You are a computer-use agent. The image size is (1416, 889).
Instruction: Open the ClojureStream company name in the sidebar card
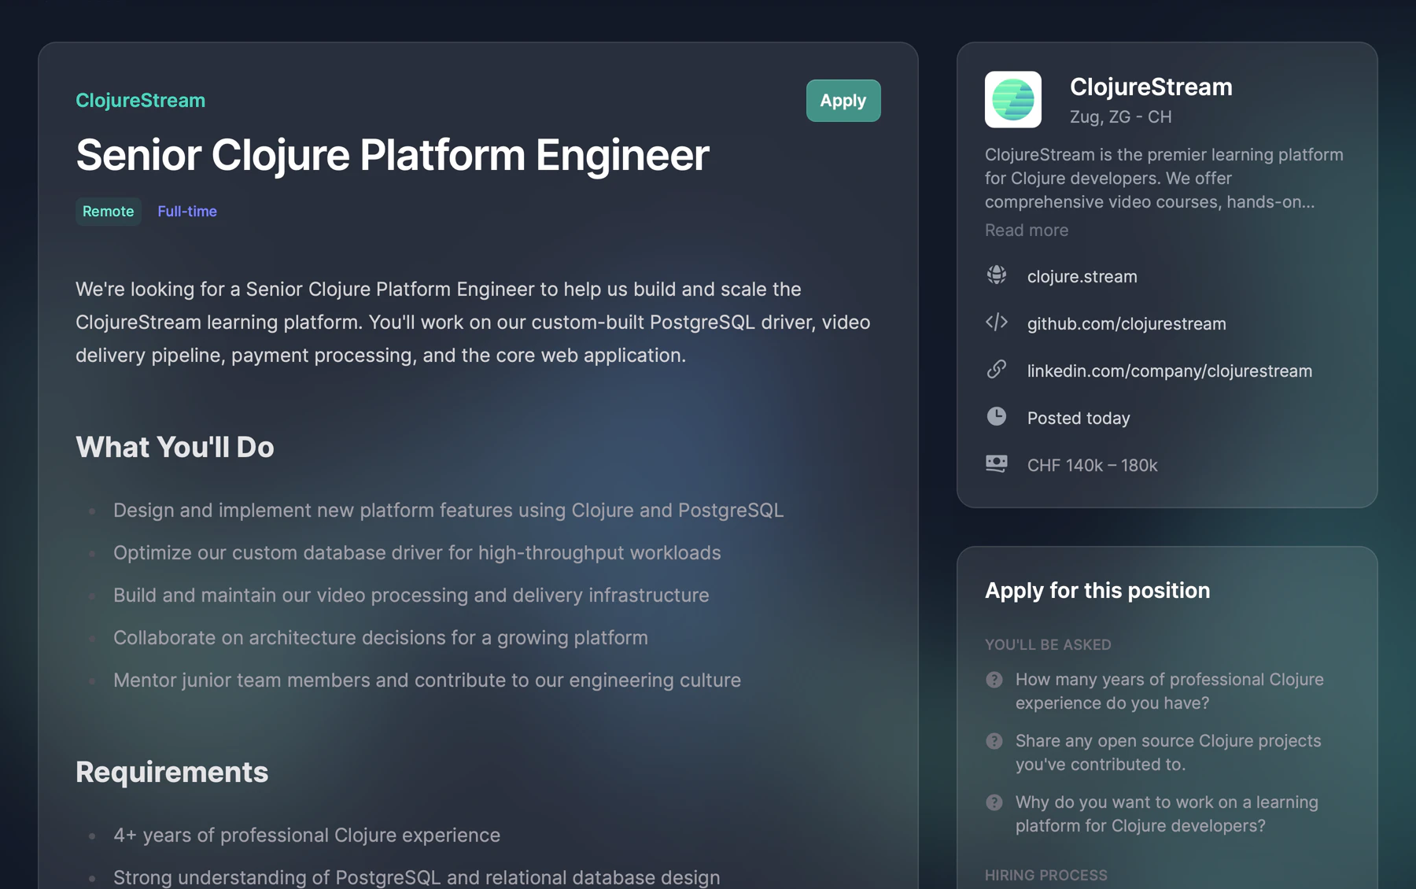pyautogui.click(x=1151, y=87)
